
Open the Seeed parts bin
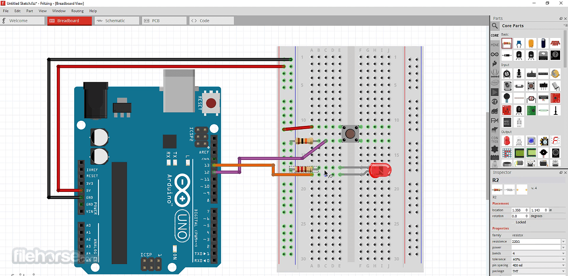coord(495,74)
